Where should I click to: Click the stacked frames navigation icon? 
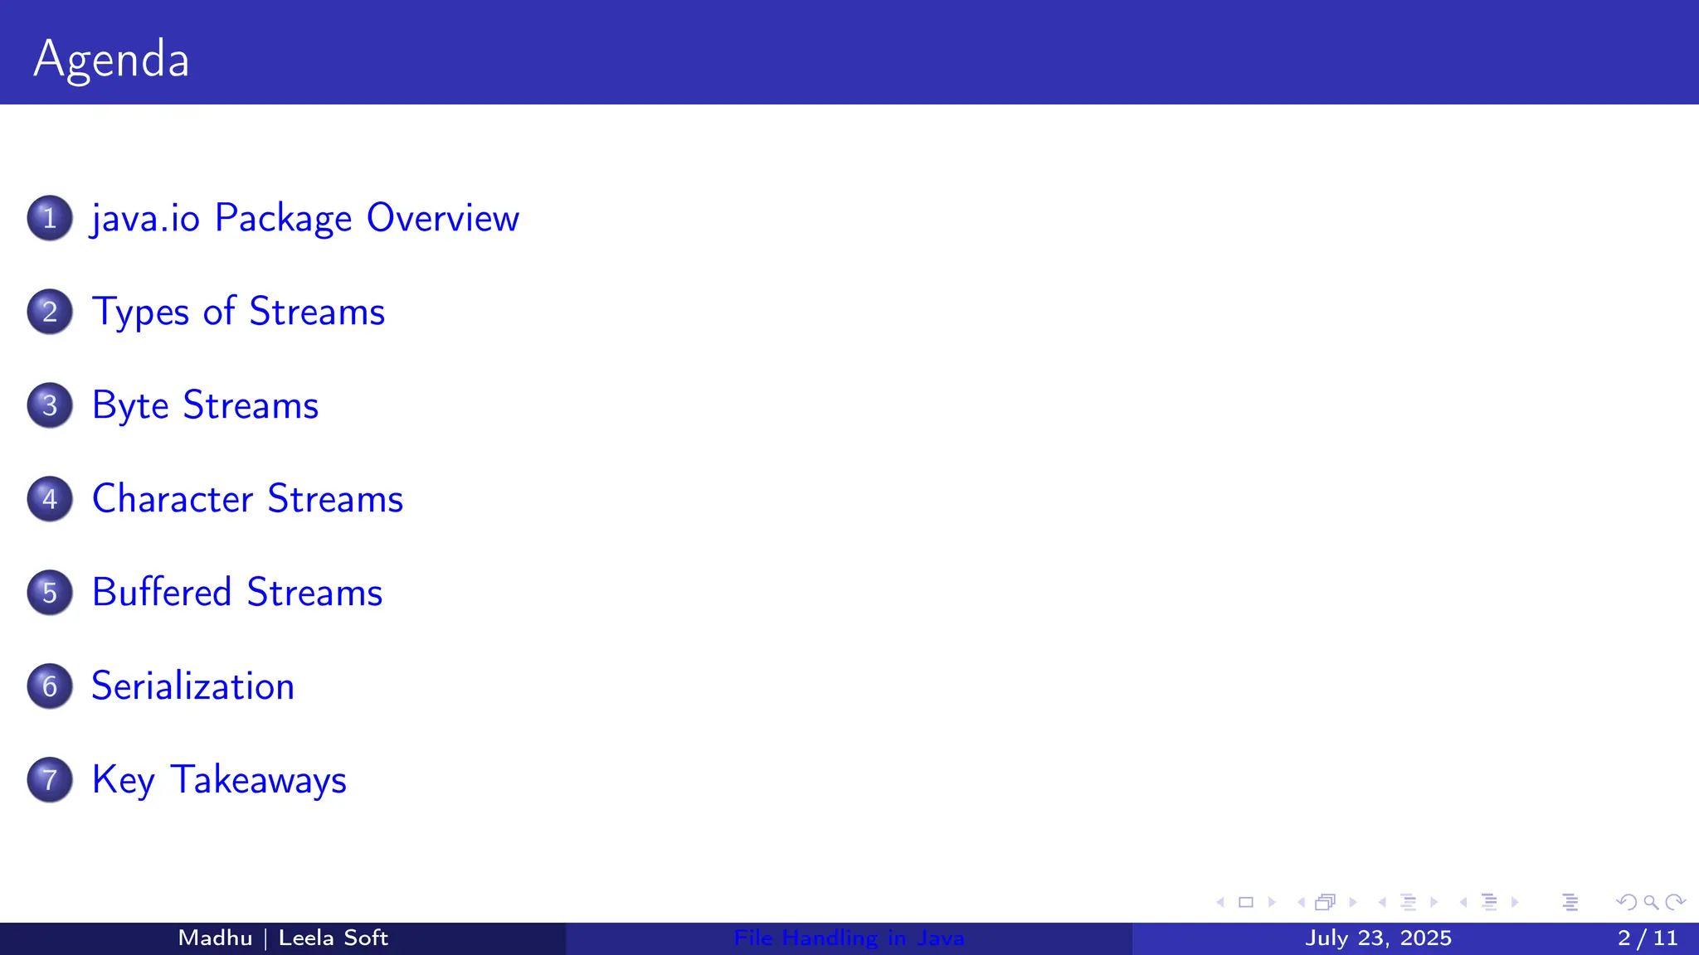tap(1325, 902)
